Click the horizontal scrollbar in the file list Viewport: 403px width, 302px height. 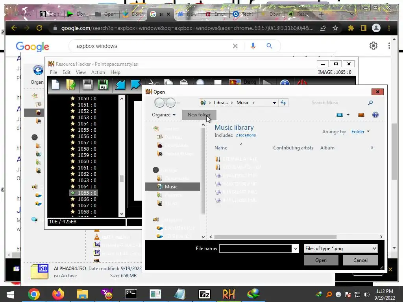(x=275, y=237)
